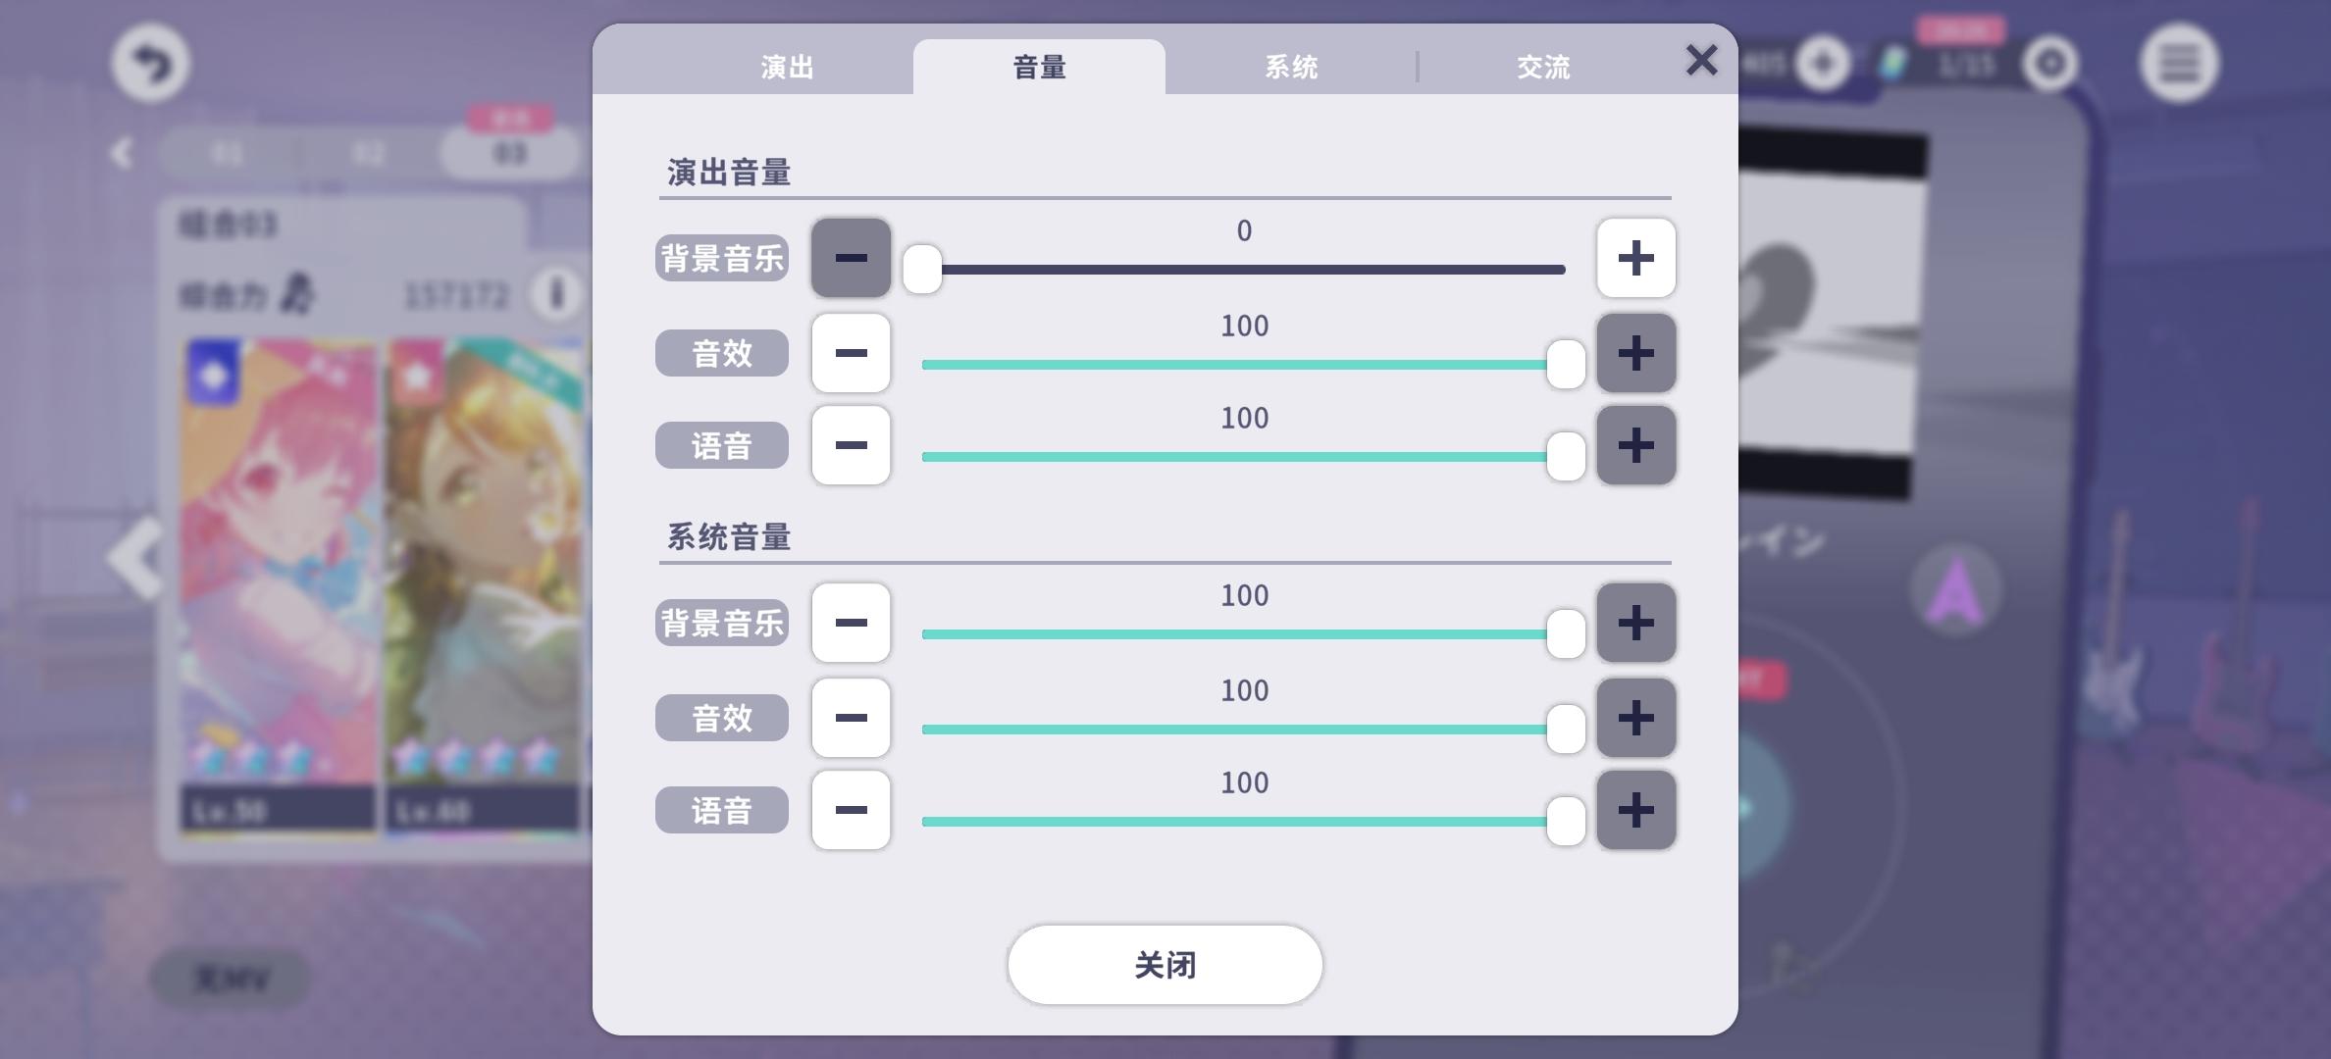The width and height of the screenshot is (2331, 1059).
Task: Click the system 语音 volume slider track
Action: click(x=1243, y=822)
